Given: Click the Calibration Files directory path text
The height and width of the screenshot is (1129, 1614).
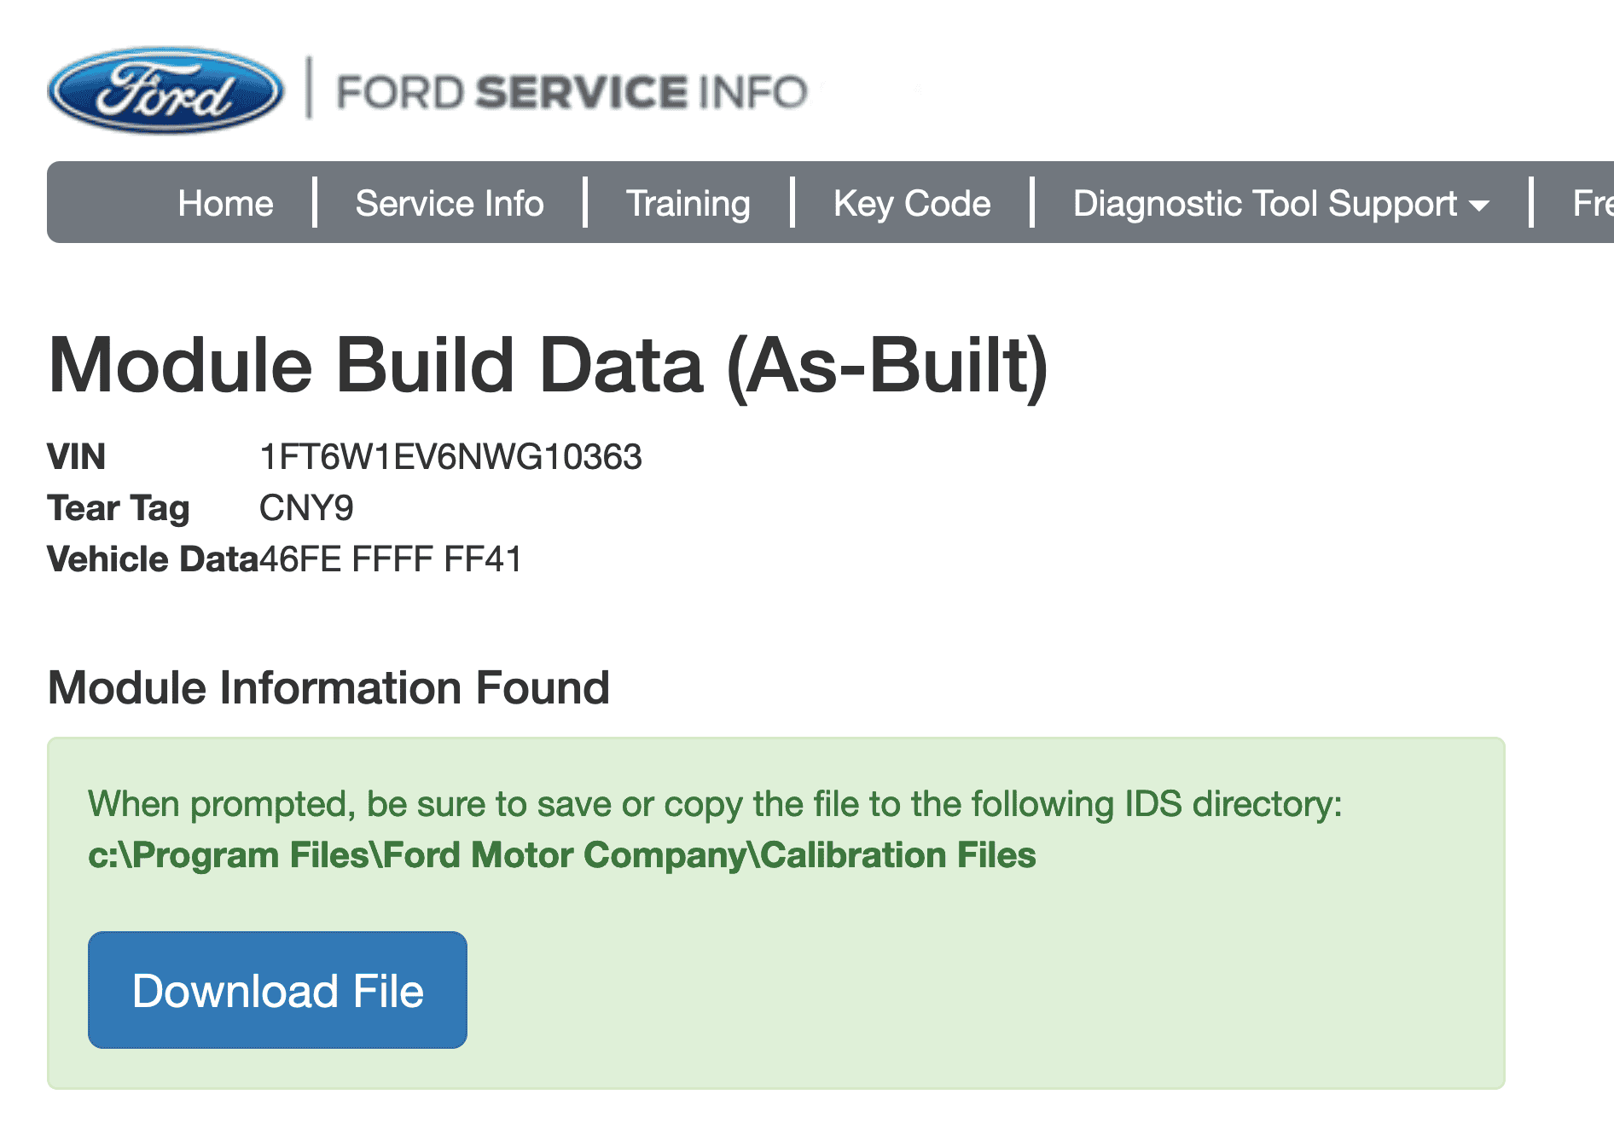Looking at the screenshot, I should click(562, 854).
